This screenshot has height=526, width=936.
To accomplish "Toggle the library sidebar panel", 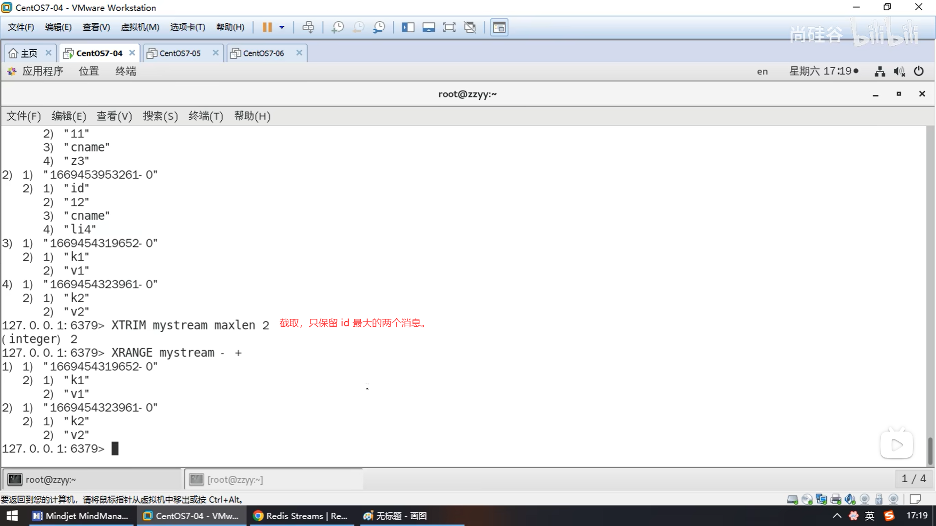I will tap(408, 27).
